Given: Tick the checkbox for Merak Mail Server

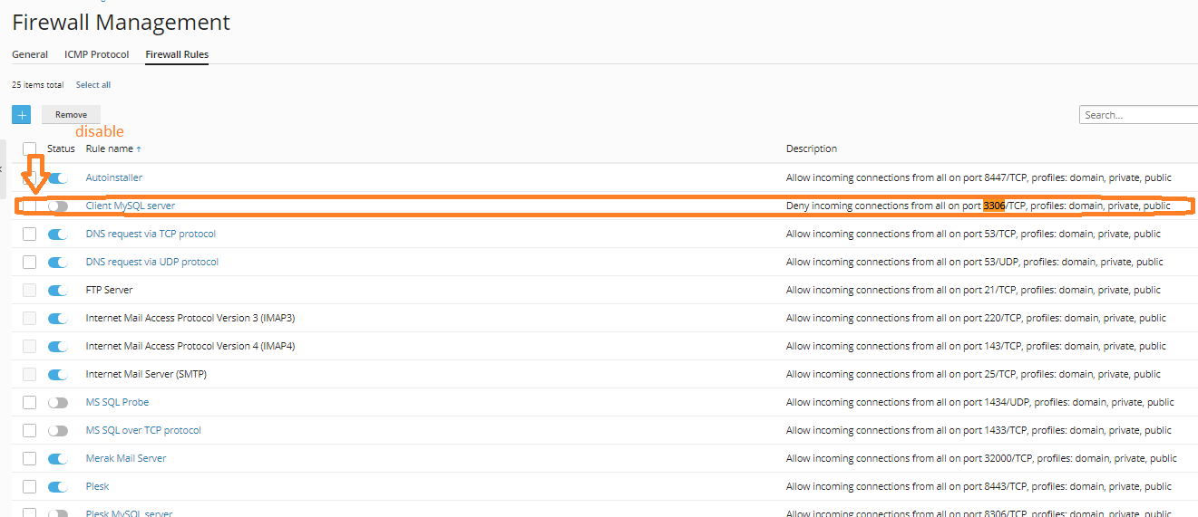Looking at the screenshot, I should tap(30, 459).
